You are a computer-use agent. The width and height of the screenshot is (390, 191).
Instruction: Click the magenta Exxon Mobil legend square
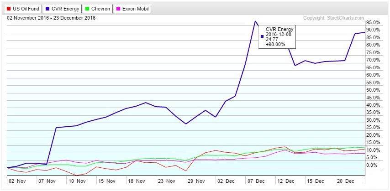pyautogui.click(x=118, y=9)
